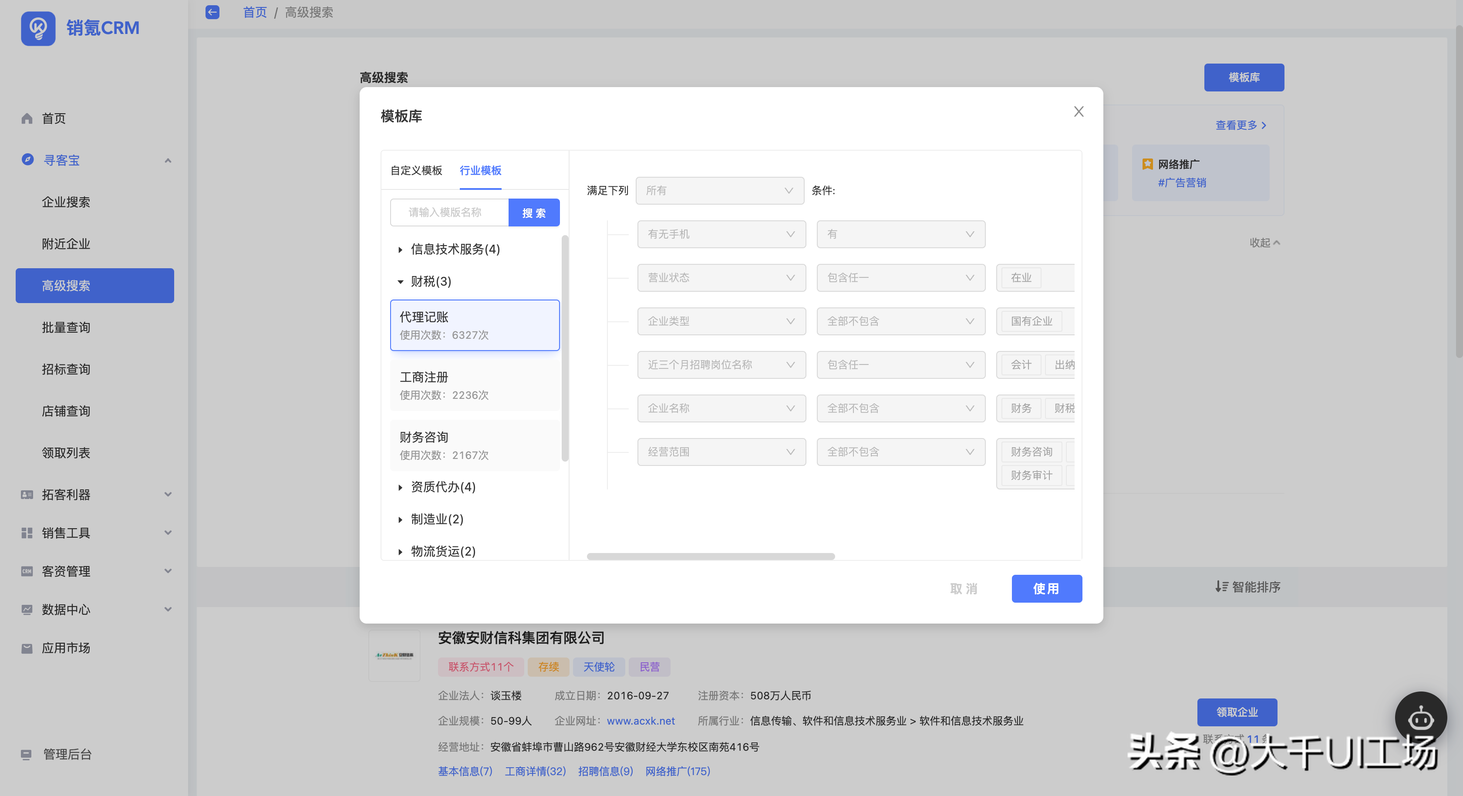The width and height of the screenshot is (1463, 796).
Task: Expand the 信息技术服务(4) category
Action: click(x=401, y=250)
